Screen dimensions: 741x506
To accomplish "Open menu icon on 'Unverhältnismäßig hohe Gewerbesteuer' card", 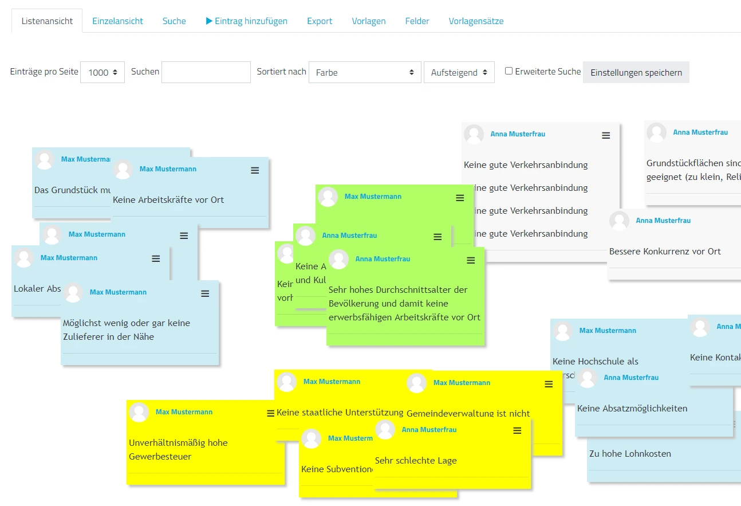I will [x=270, y=413].
